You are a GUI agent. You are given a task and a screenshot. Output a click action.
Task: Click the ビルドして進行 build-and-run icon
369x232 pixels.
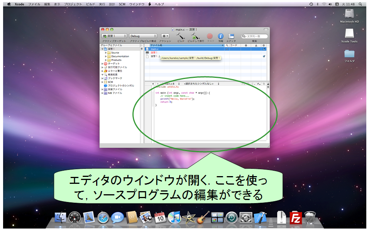(x=195, y=36)
